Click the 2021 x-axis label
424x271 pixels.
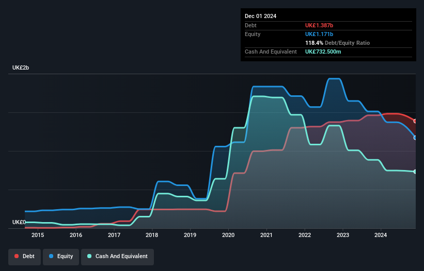[266, 235]
